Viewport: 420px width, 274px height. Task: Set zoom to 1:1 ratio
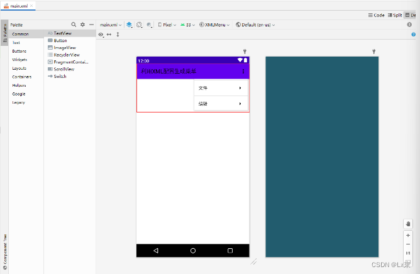tap(408, 253)
